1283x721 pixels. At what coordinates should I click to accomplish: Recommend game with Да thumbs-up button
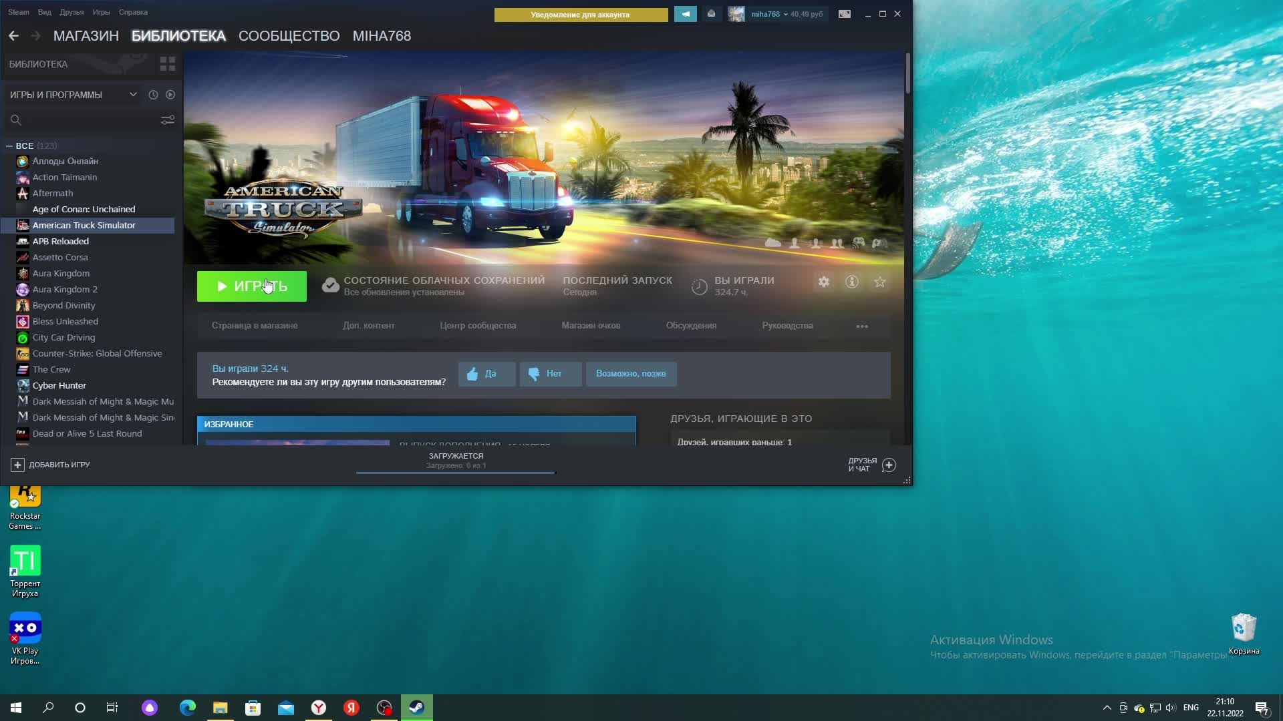click(x=486, y=374)
